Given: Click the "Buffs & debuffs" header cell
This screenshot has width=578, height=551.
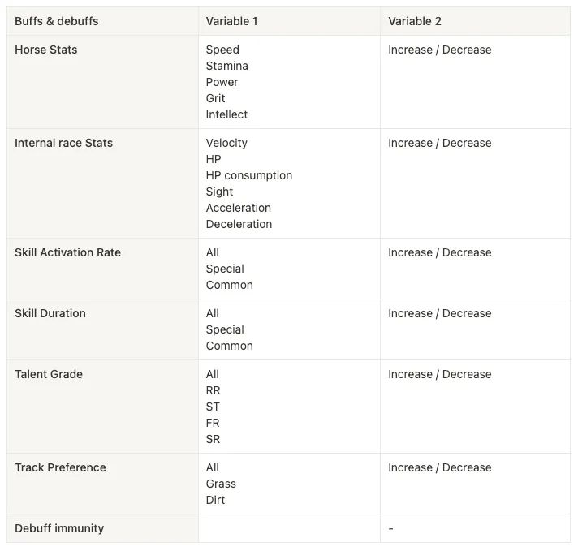Looking at the screenshot, I should (56, 21).
